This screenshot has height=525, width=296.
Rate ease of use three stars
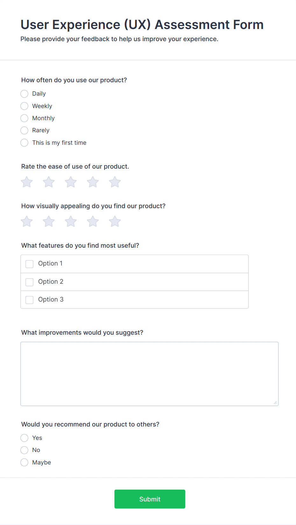click(x=71, y=182)
